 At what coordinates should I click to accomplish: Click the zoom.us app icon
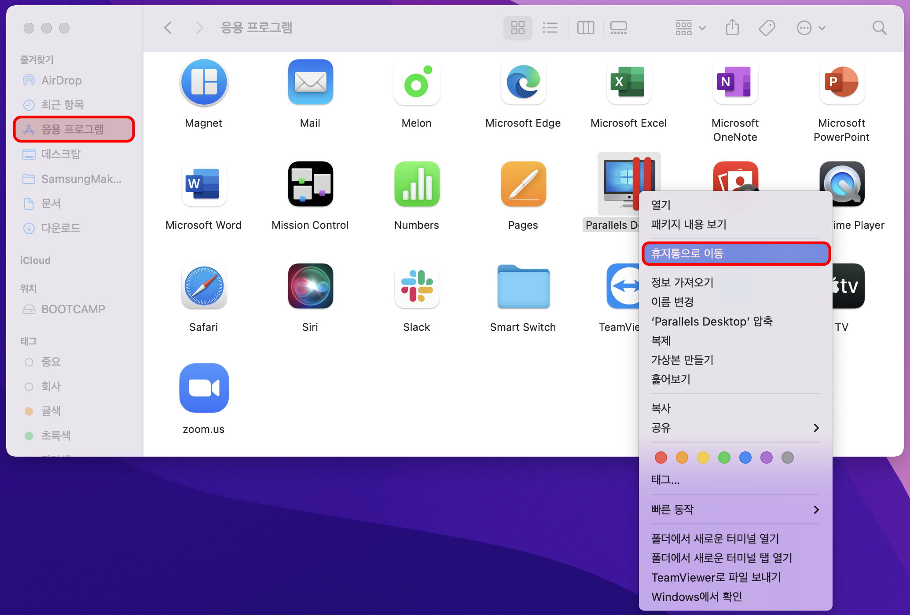[x=204, y=388]
